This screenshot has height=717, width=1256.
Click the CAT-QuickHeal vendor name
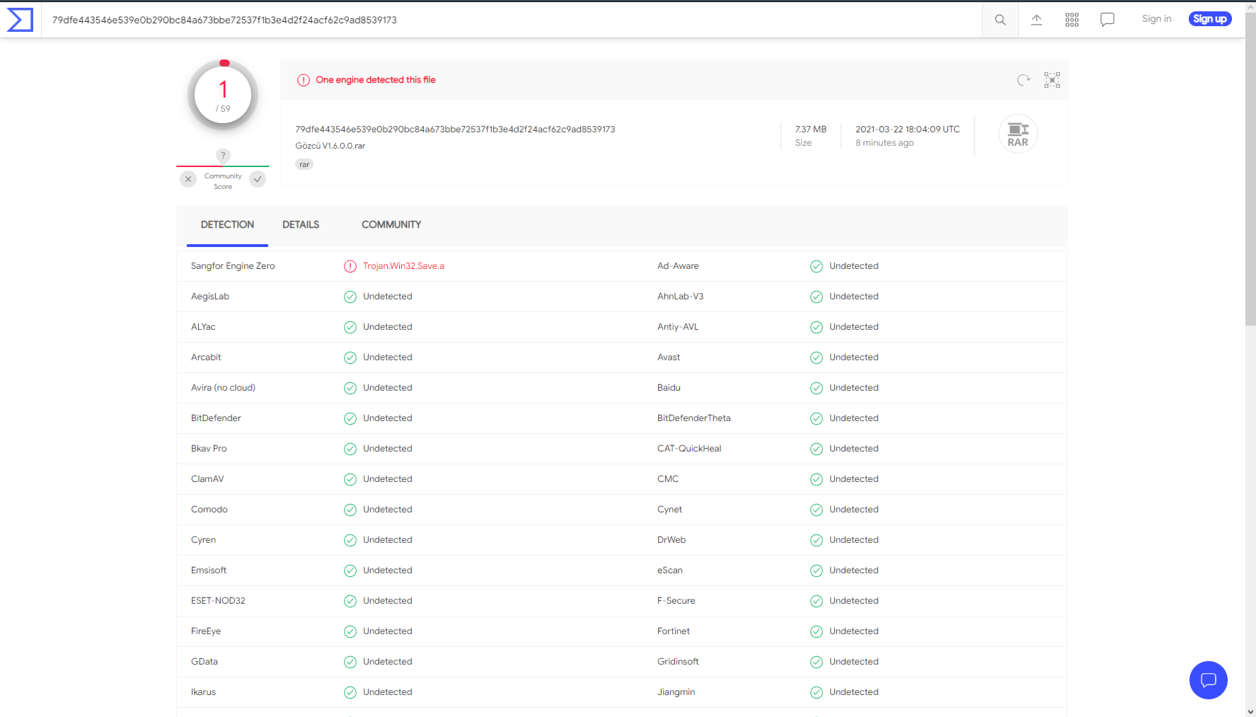[x=689, y=449]
